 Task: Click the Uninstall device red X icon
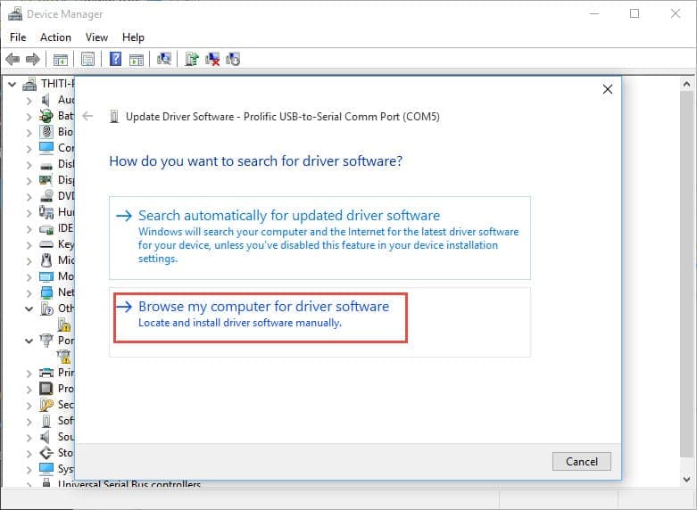(212, 60)
